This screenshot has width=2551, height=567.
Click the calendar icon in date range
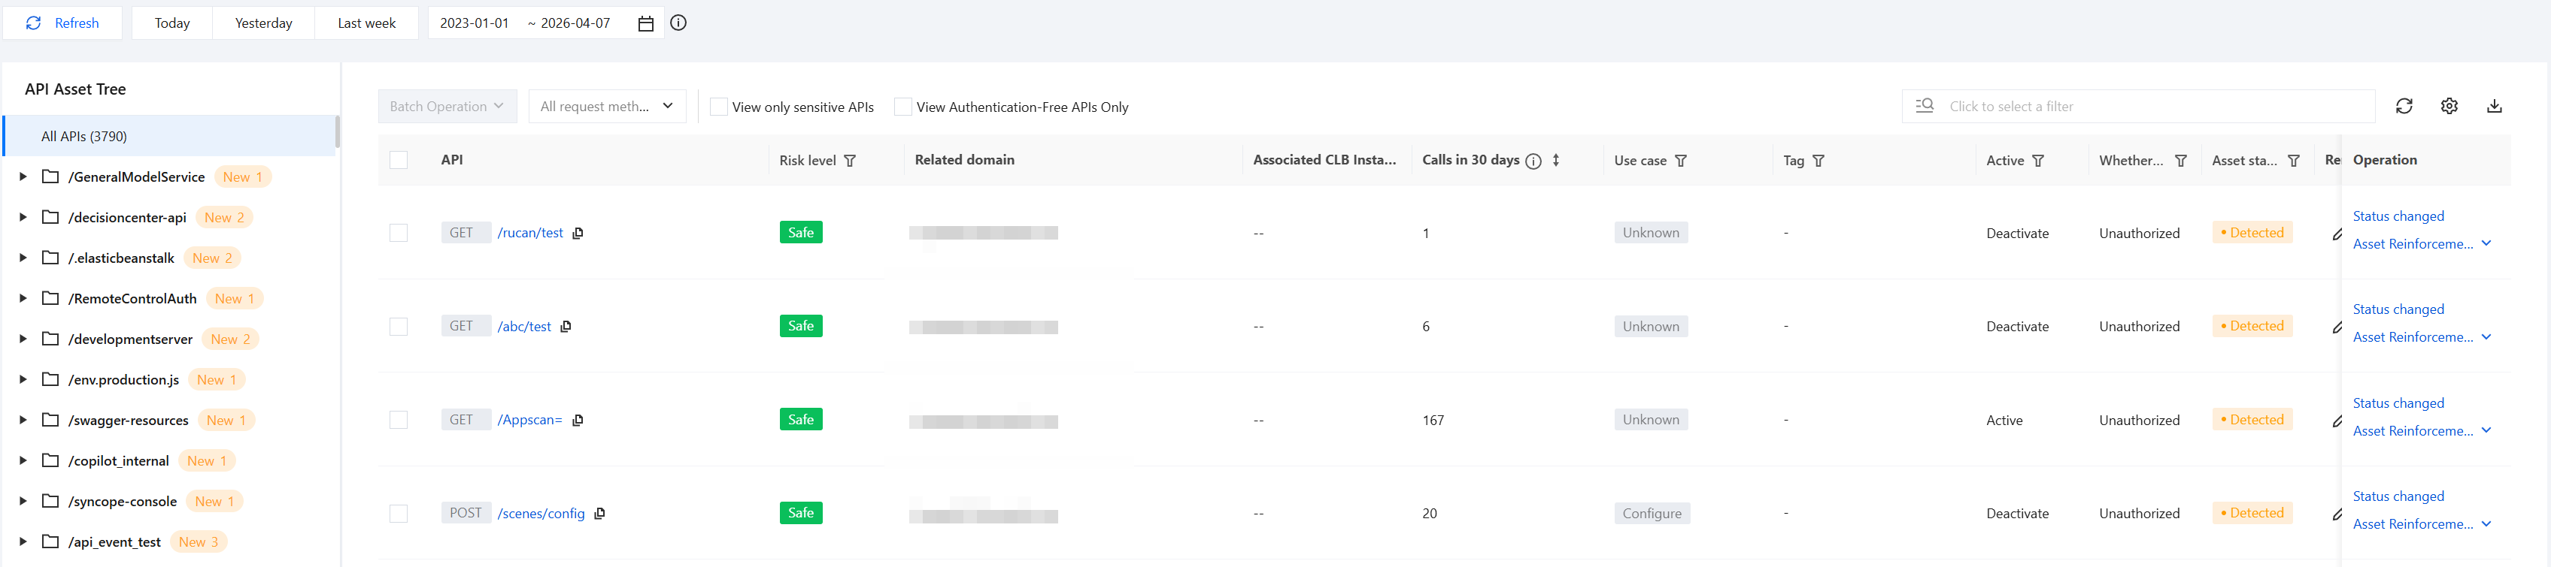(646, 24)
